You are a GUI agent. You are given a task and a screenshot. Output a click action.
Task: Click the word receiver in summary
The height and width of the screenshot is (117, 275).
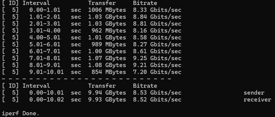pos(257,100)
